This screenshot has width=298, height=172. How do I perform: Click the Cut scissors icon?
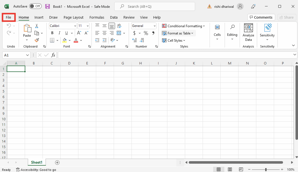(36, 26)
